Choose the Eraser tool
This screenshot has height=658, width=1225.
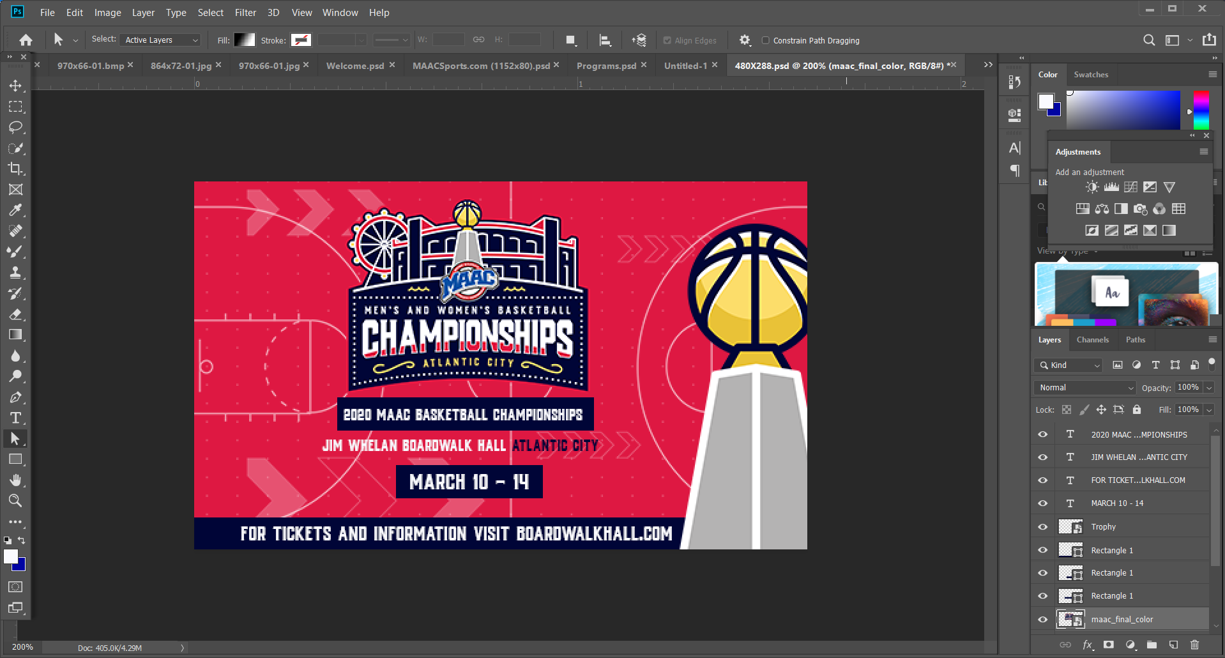[x=15, y=314]
